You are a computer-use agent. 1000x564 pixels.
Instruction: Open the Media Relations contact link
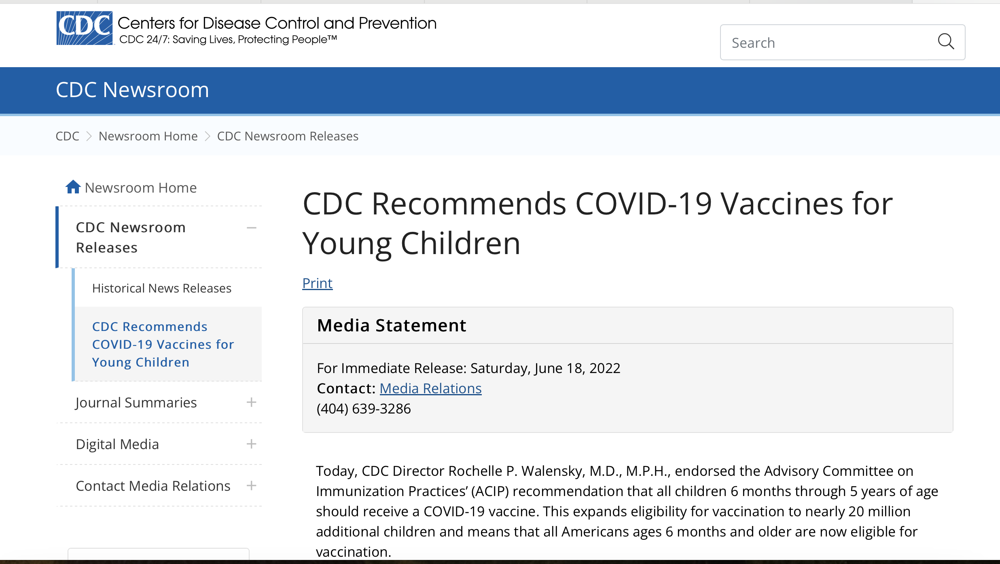click(x=430, y=388)
